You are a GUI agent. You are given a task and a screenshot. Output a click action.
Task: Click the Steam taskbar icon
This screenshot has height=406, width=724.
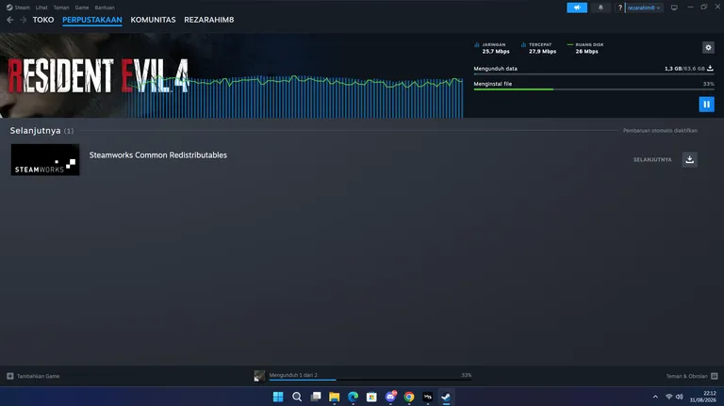click(x=446, y=397)
